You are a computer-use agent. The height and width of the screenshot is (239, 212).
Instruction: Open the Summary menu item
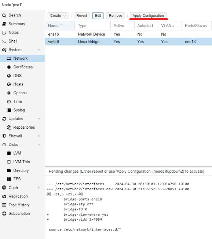(22, 24)
